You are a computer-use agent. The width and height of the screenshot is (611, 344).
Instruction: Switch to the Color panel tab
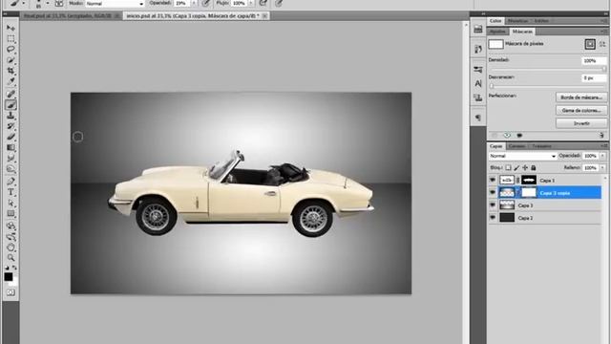495,21
